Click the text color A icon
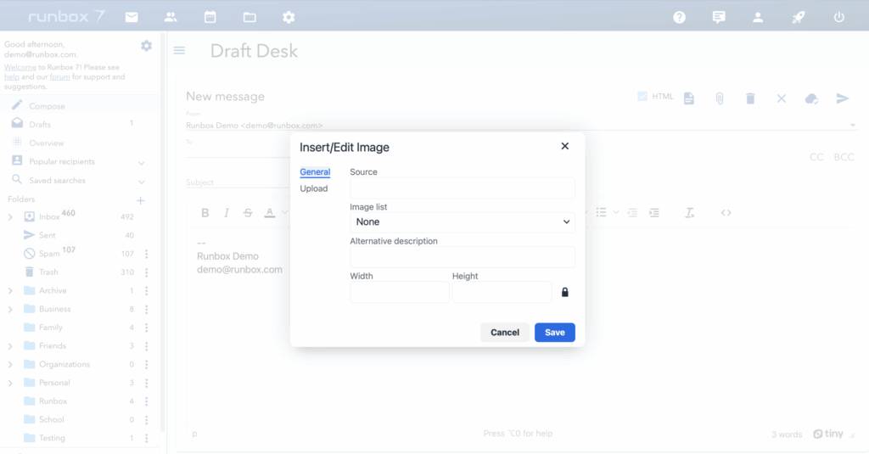The width and height of the screenshot is (869, 454). point(269,213)
